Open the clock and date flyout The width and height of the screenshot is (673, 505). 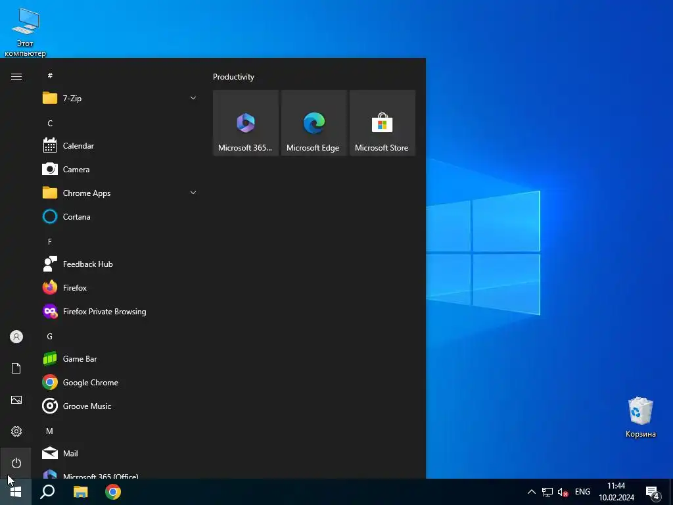[x=616, y=492]
